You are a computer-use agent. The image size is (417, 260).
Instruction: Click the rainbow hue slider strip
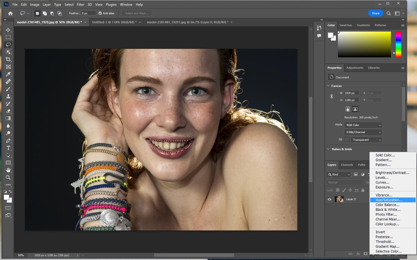click(398, 44)
